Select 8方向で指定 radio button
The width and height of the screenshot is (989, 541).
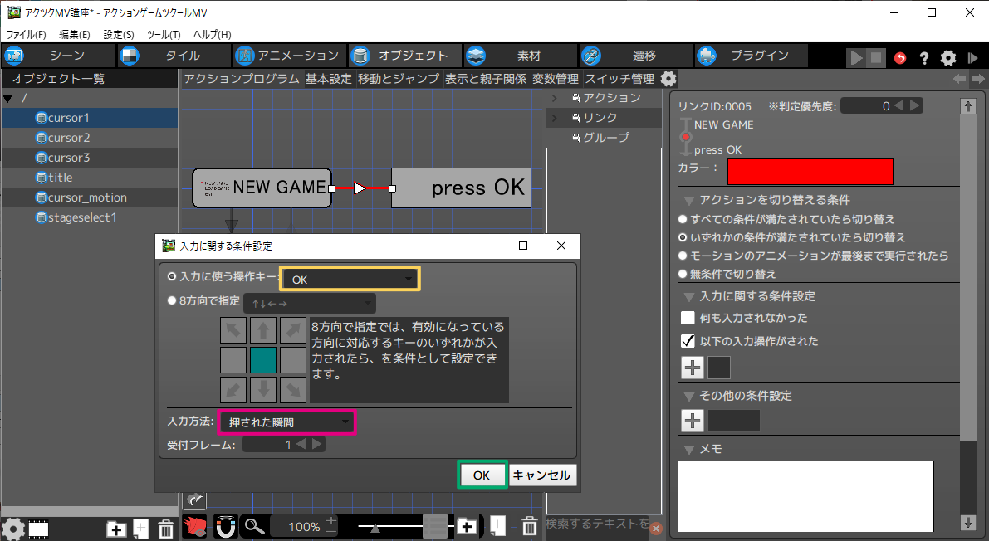coord(173,301)
